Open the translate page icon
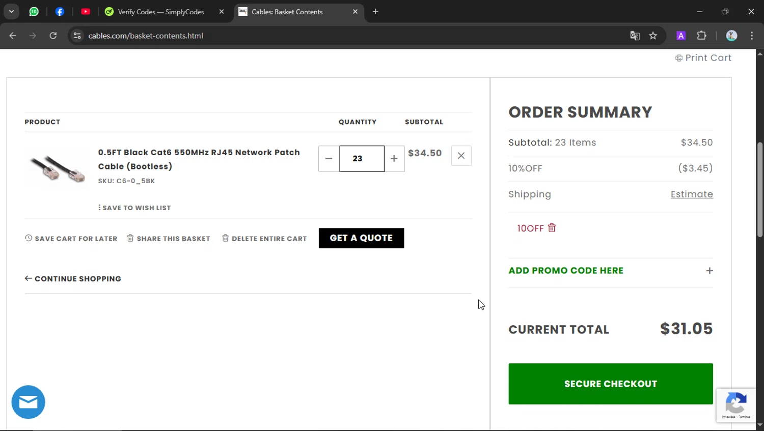This screenshot has width=764, height=431. click(x=635, y=36)
